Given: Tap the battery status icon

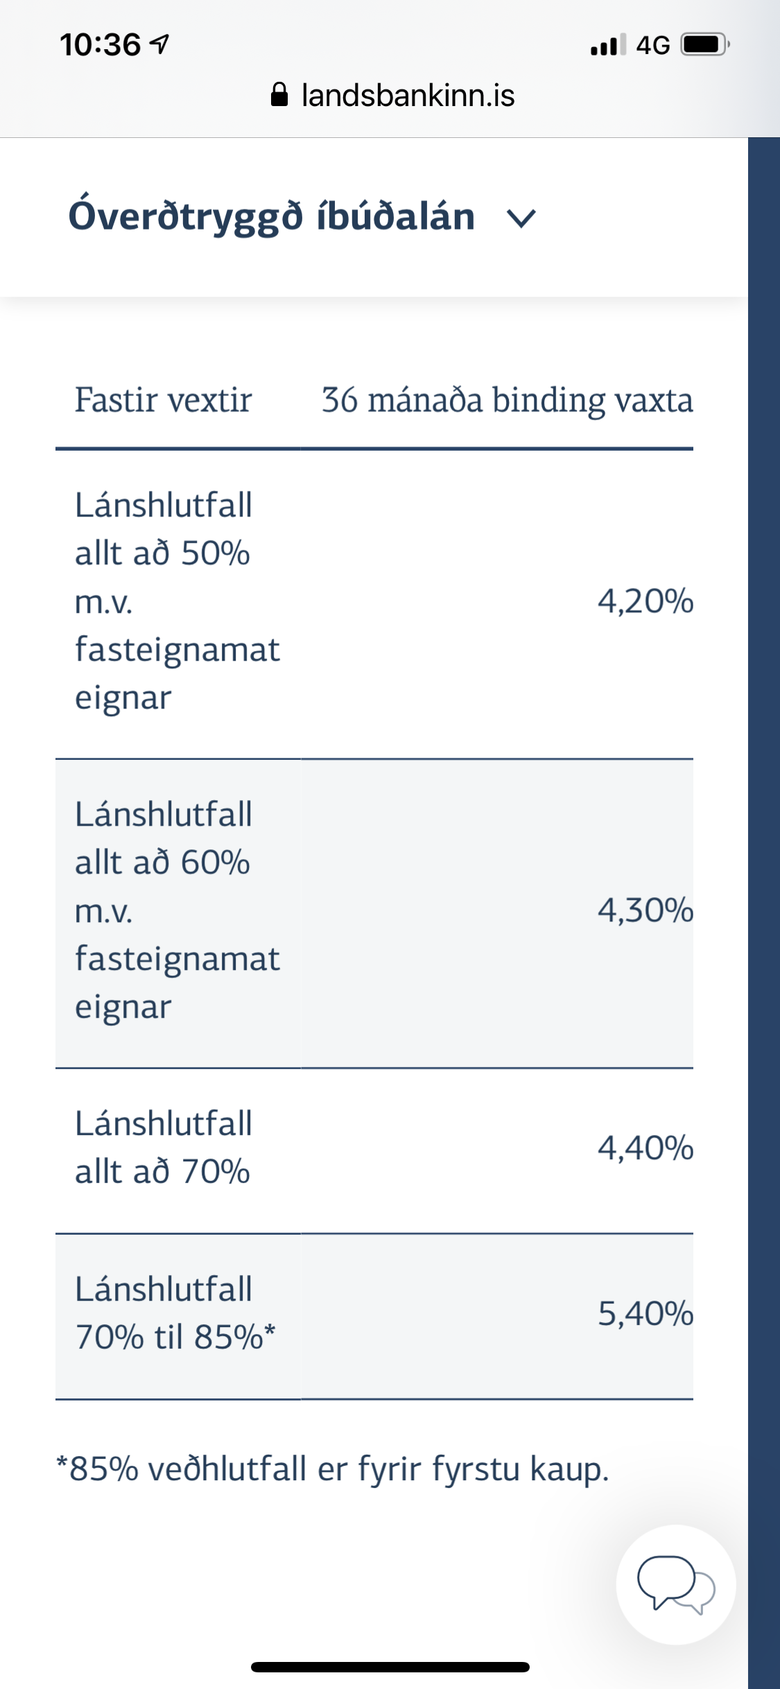Looking at the screenshot, I should [705, 45].
